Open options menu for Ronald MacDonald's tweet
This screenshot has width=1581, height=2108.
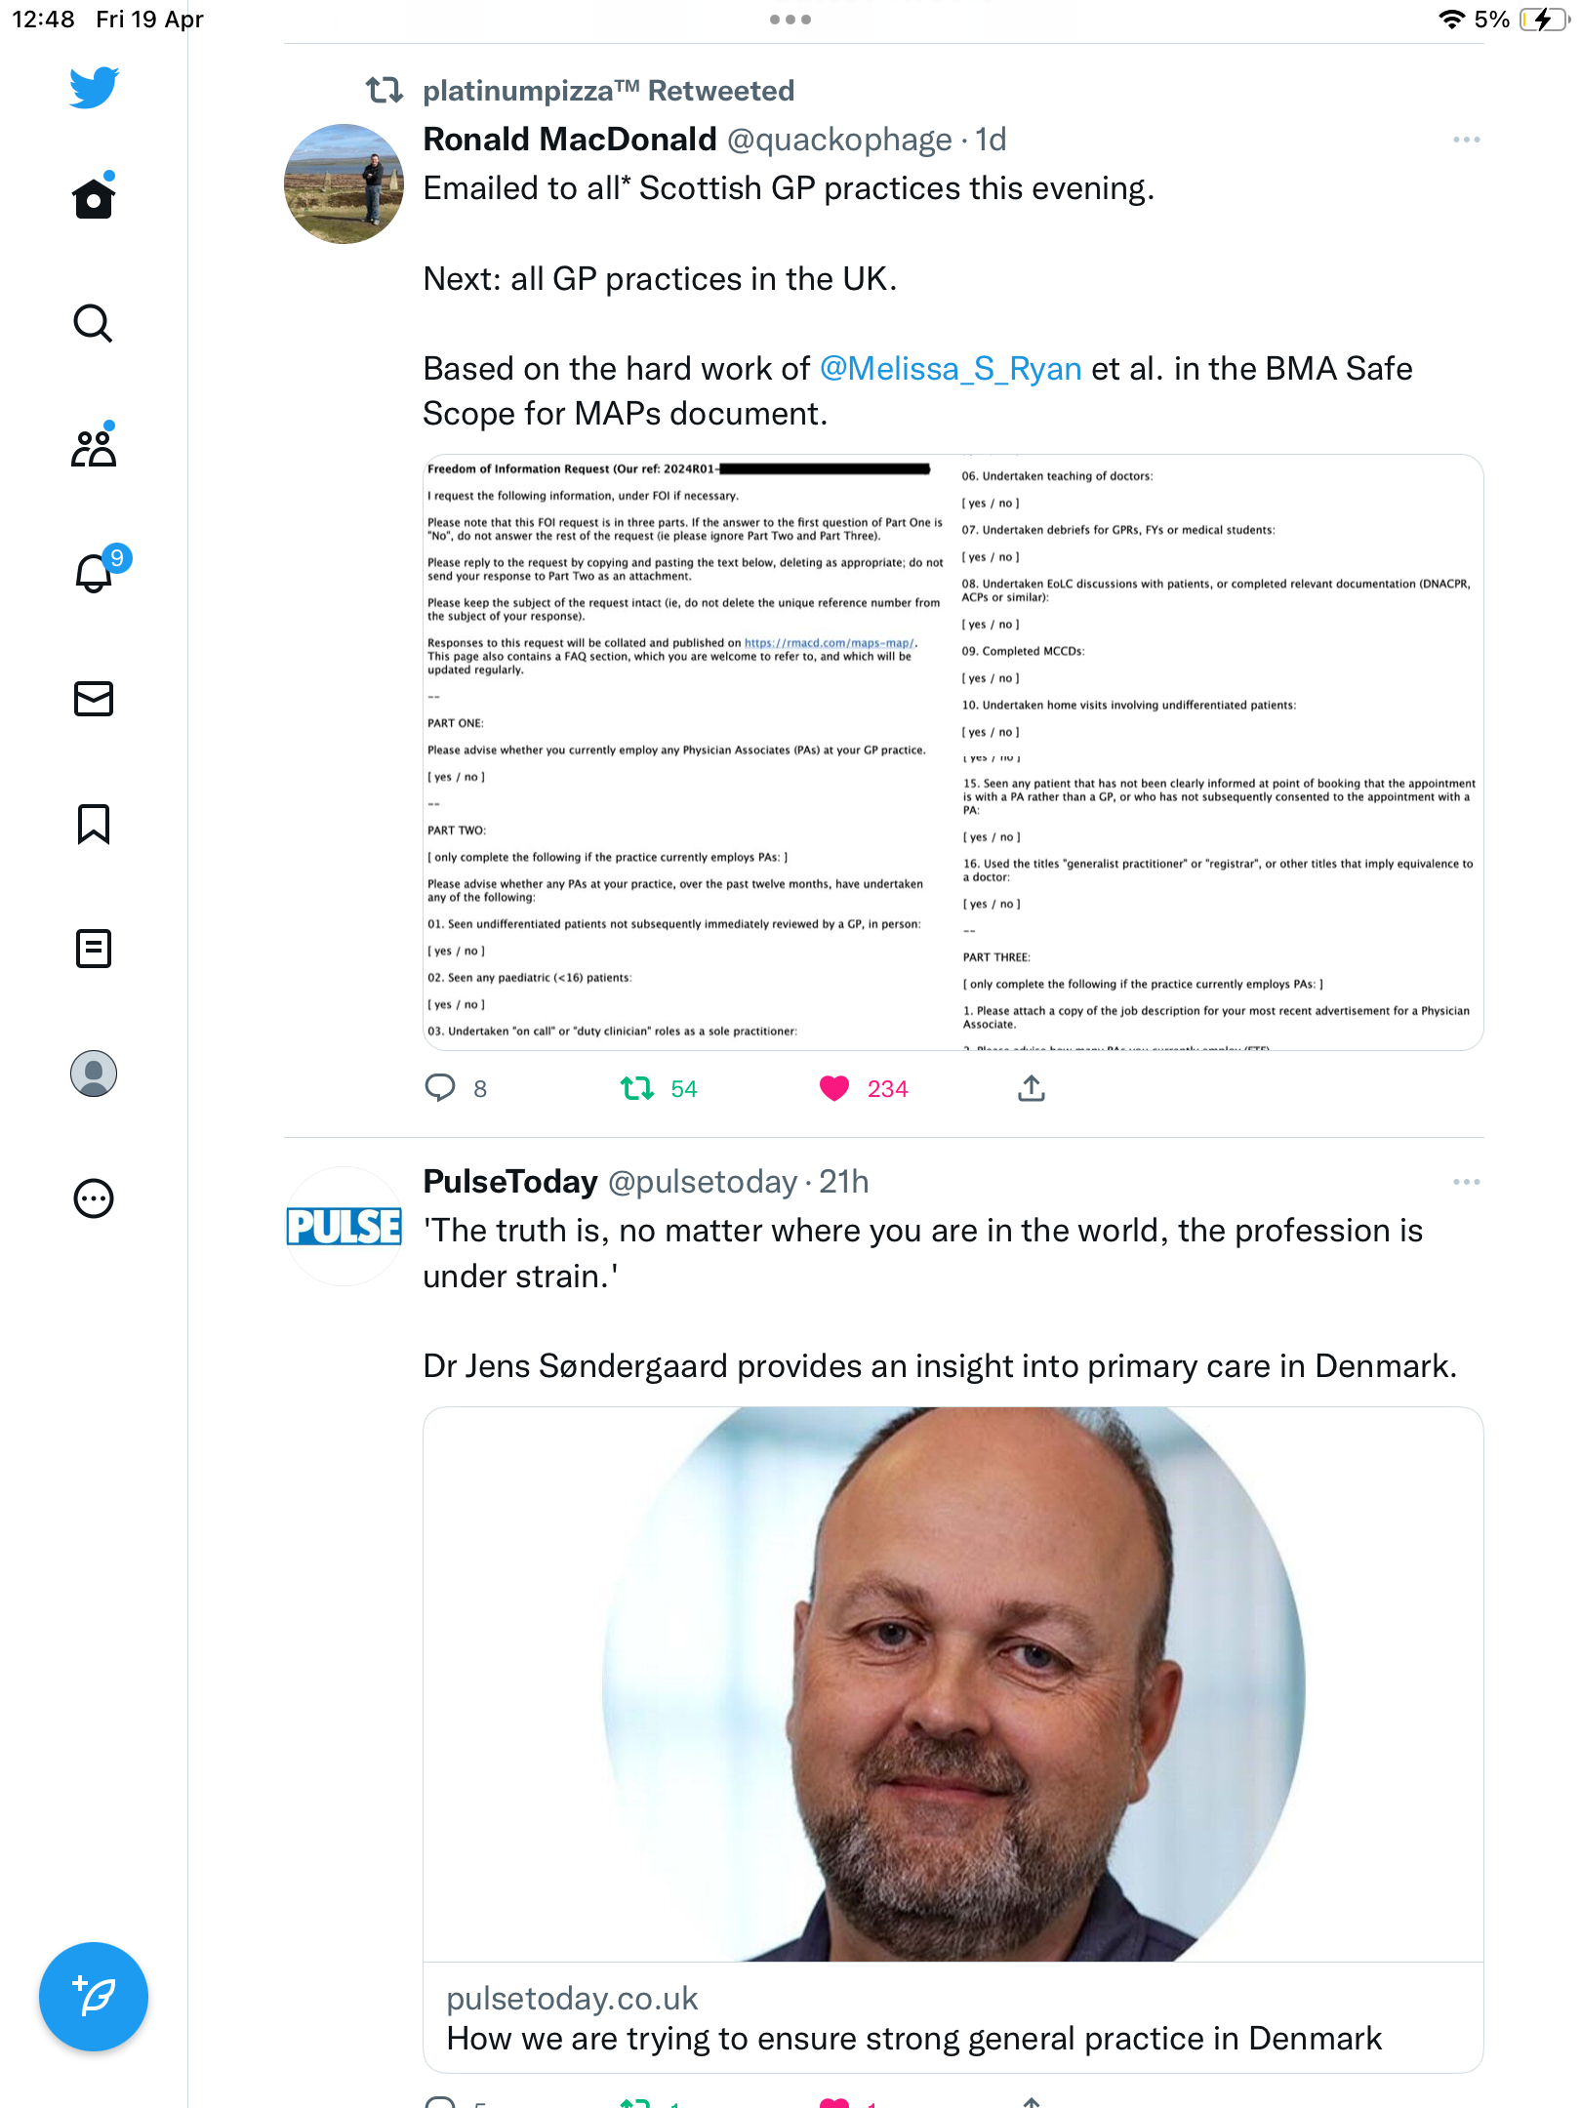click(1466, 140)
